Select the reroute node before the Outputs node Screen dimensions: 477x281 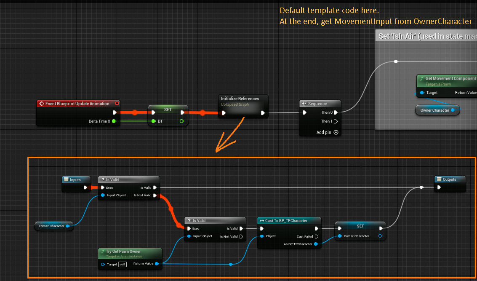pos(421,187)
